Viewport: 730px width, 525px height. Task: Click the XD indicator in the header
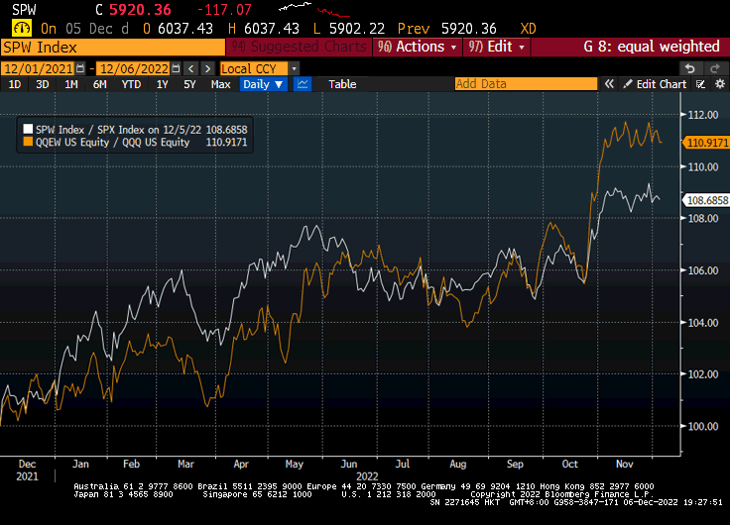[x=528, y=29]
